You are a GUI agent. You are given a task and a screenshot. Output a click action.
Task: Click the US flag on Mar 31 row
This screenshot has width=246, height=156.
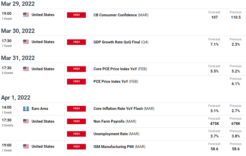tap(26, 69)
